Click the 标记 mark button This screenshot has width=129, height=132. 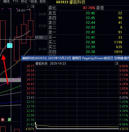(x=24, y=2)
